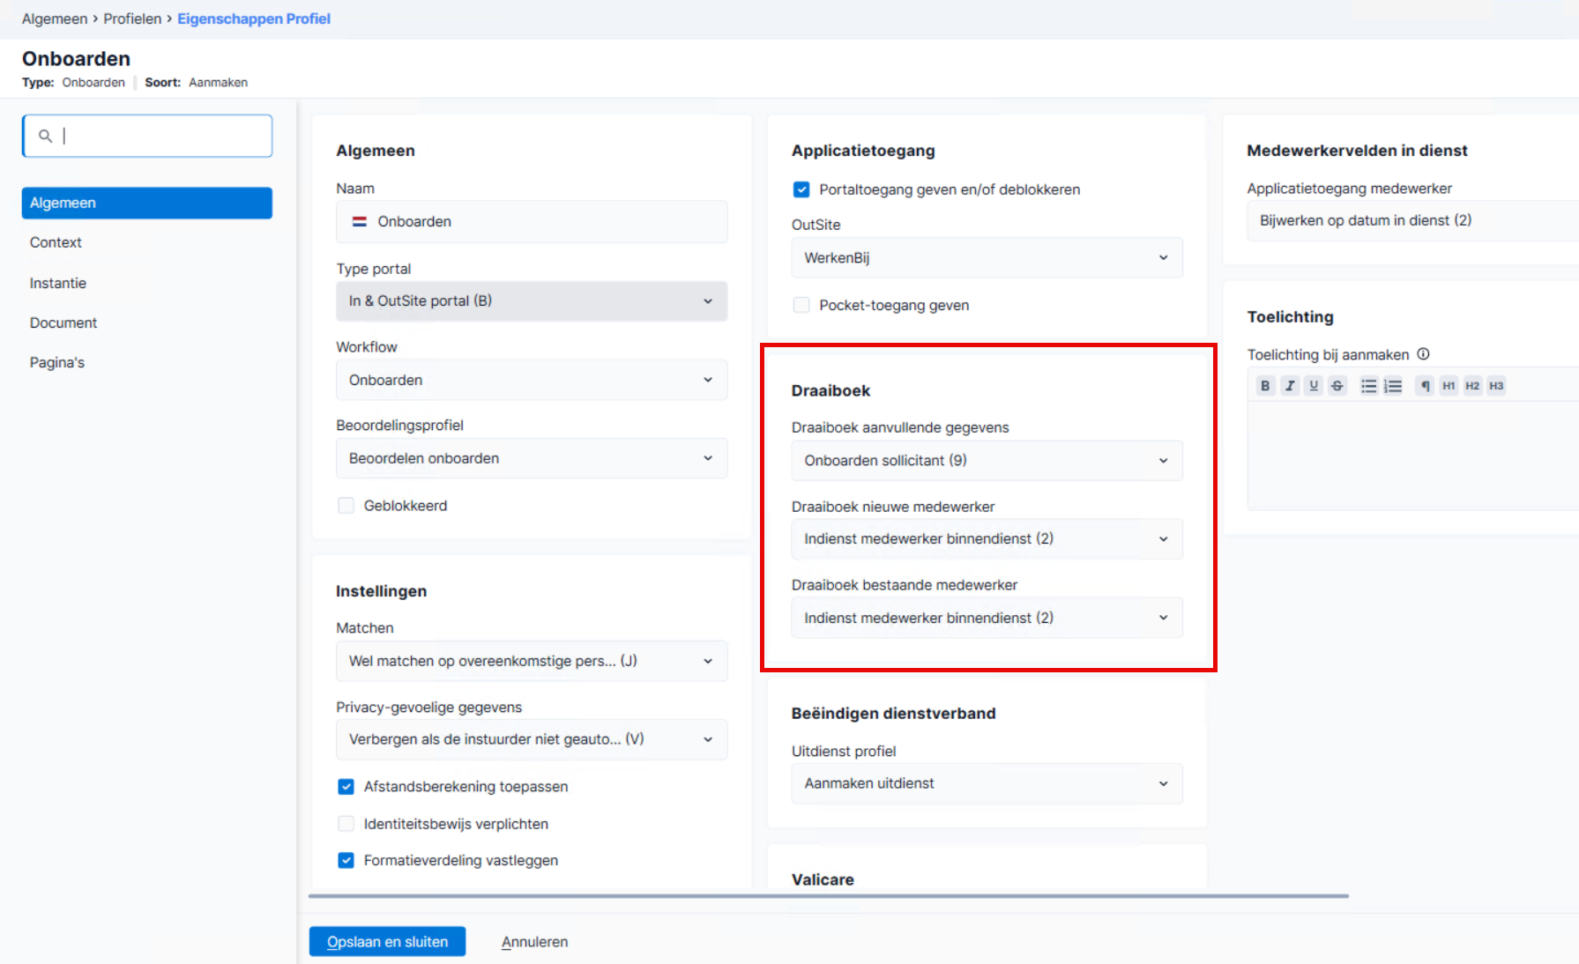
Task: Enable Pocket-toegang geven checkbox
Action: pos(801,305)
